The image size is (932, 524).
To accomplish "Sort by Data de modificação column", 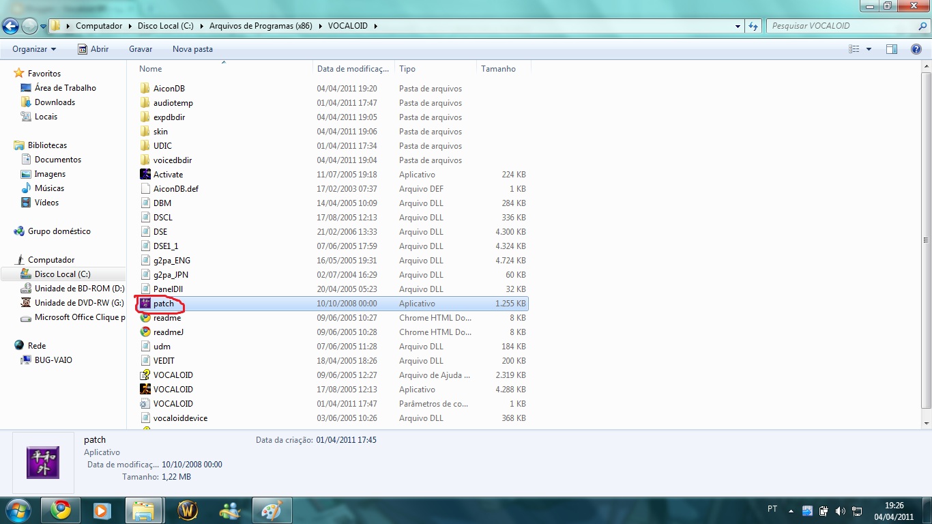I will [x=354, y=69].
